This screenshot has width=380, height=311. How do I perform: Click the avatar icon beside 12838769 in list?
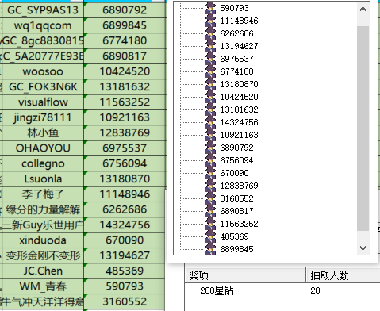point(210,186)
